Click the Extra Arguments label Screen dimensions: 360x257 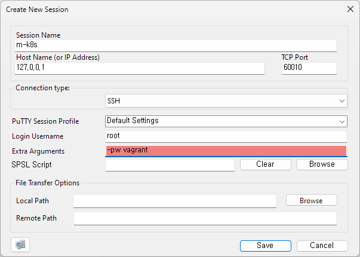tap(38, 151)
